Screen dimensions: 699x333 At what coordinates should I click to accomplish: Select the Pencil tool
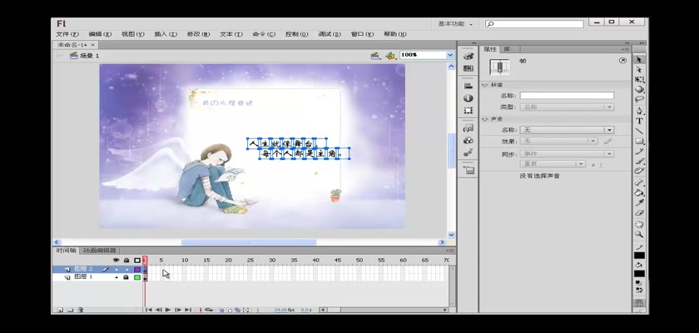(639, 152)
